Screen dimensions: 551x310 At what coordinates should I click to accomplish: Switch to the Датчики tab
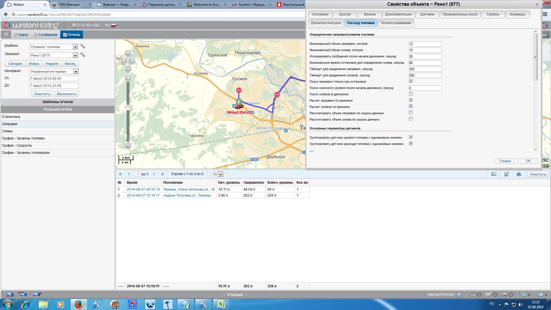tap(427, 14)
